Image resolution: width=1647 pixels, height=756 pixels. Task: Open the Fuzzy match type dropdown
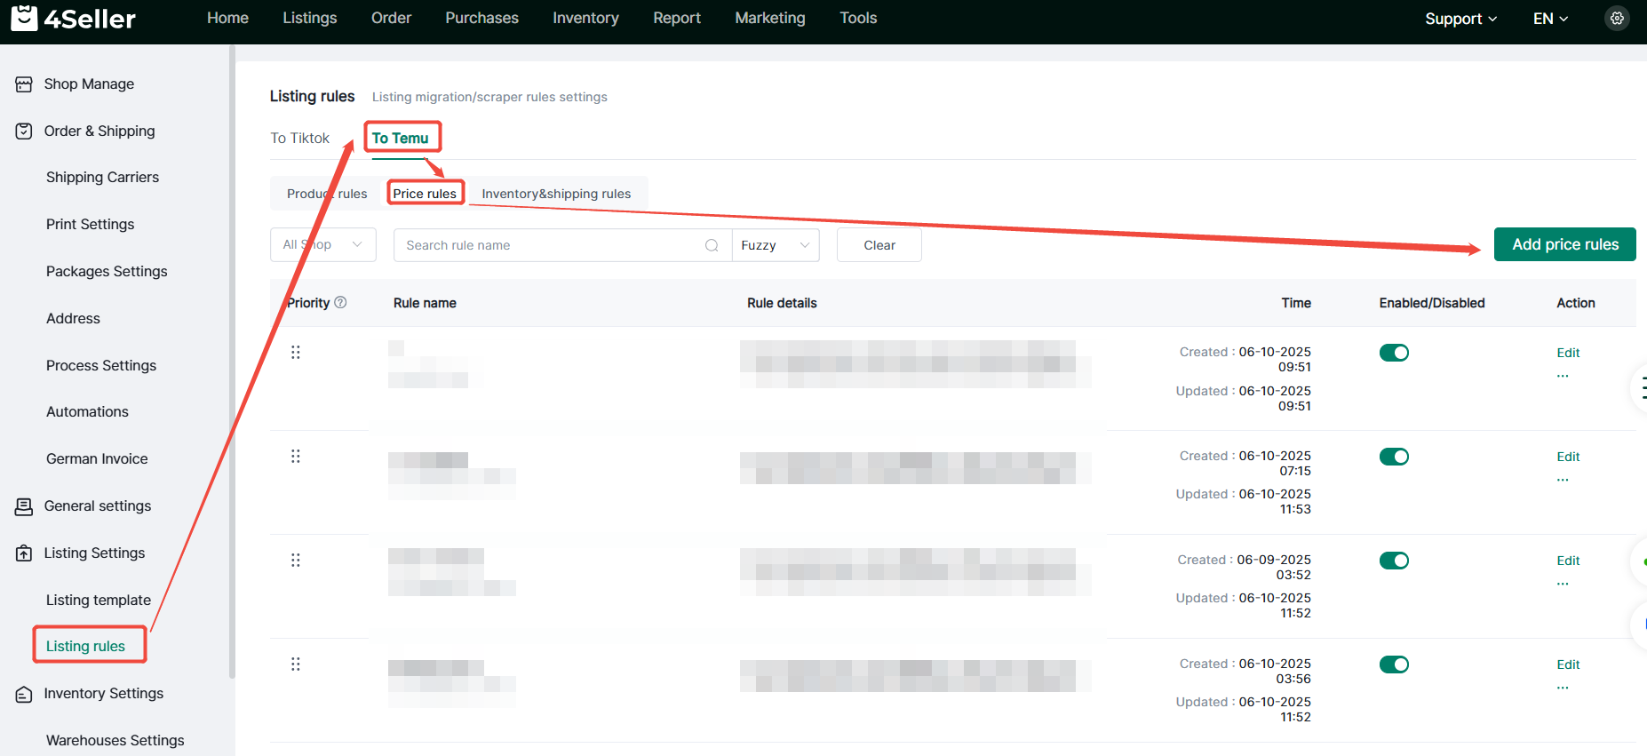pos(776,245)
